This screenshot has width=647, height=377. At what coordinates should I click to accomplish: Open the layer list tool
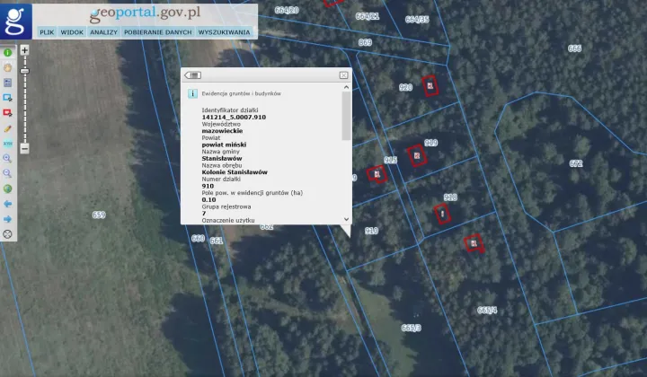click(7, 83)
